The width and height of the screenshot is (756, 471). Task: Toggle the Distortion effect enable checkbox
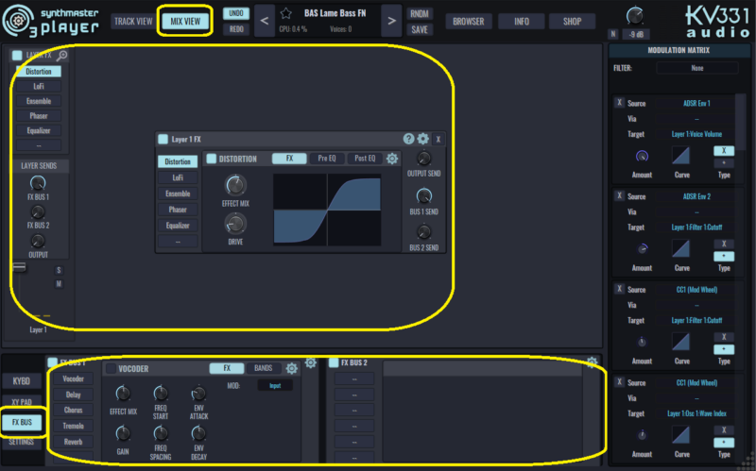tap(212, 159)
